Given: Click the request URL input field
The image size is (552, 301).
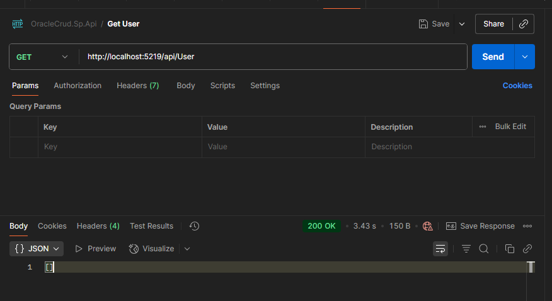Looking at the screenshot, I should (271, 57).
